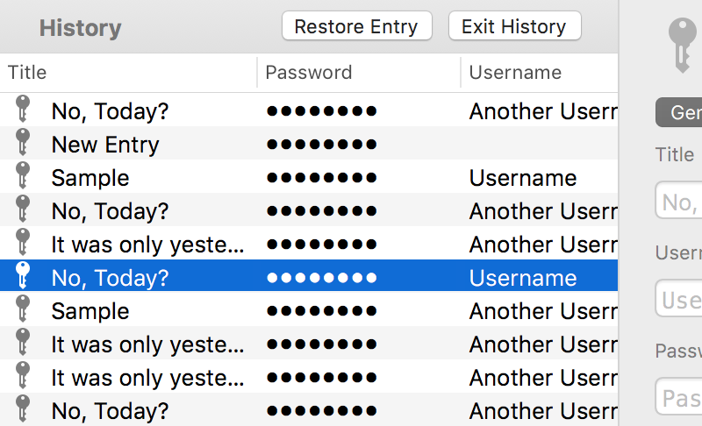Sort entries by the Password column header

pyautogui.click(x=359, y=73)
